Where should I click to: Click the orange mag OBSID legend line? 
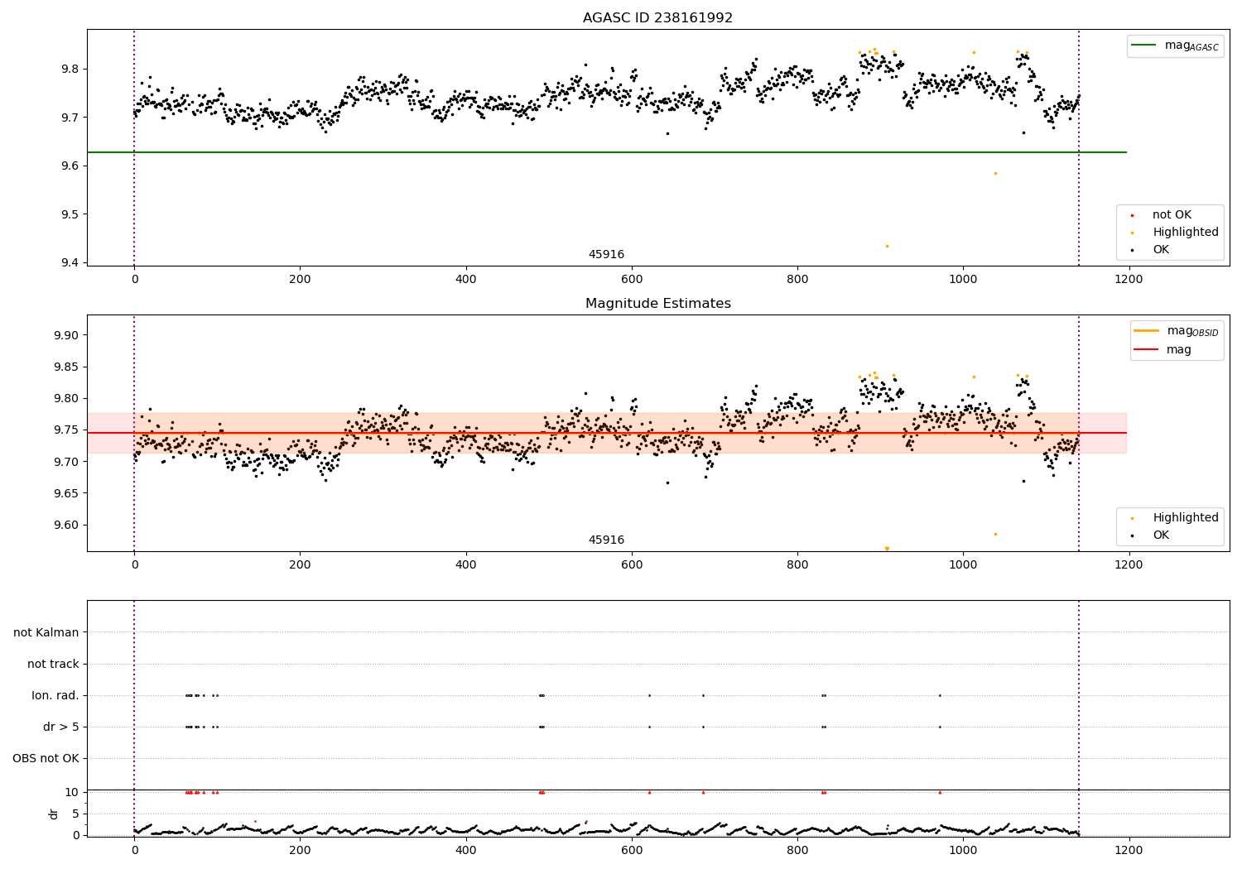point(1146,331)
